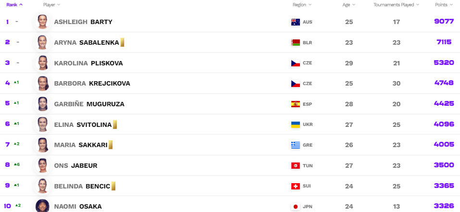This screenshot has height=212, width=460.
Task: Click the Ukrainian flag icon
Action: pos(296,125)
